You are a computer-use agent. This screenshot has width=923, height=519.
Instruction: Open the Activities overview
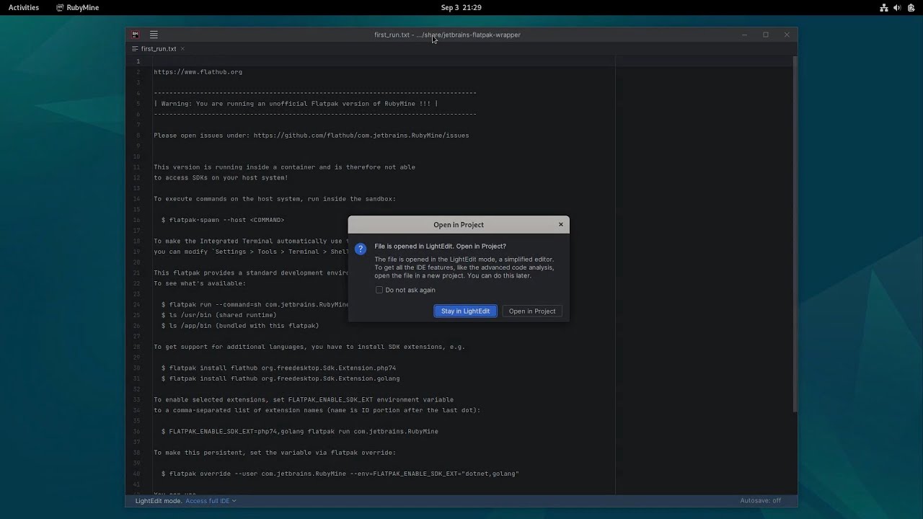coord(24,7)
